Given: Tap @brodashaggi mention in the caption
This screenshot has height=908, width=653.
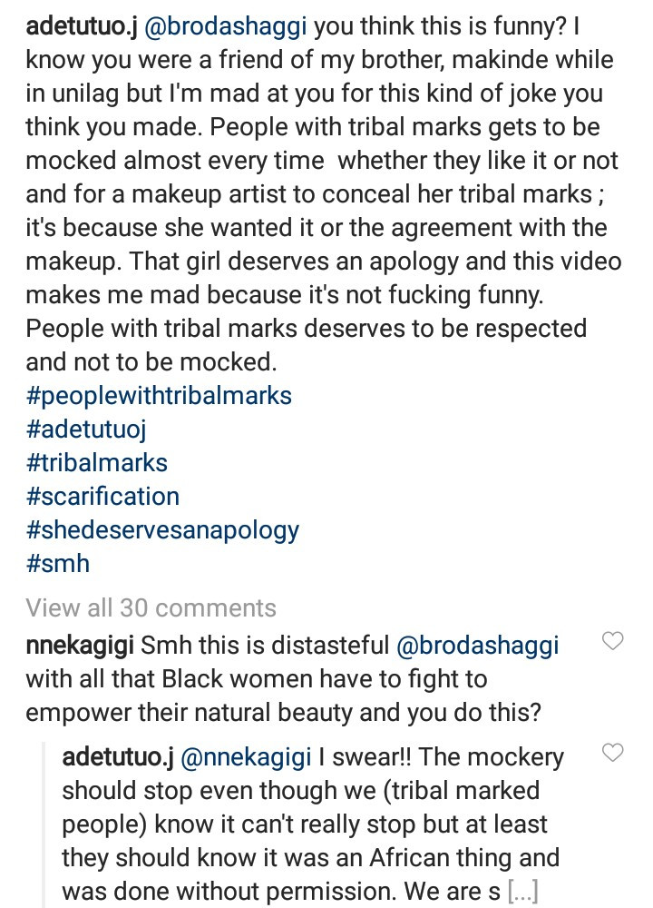Looking at the screenshot, I should point(230,27).
